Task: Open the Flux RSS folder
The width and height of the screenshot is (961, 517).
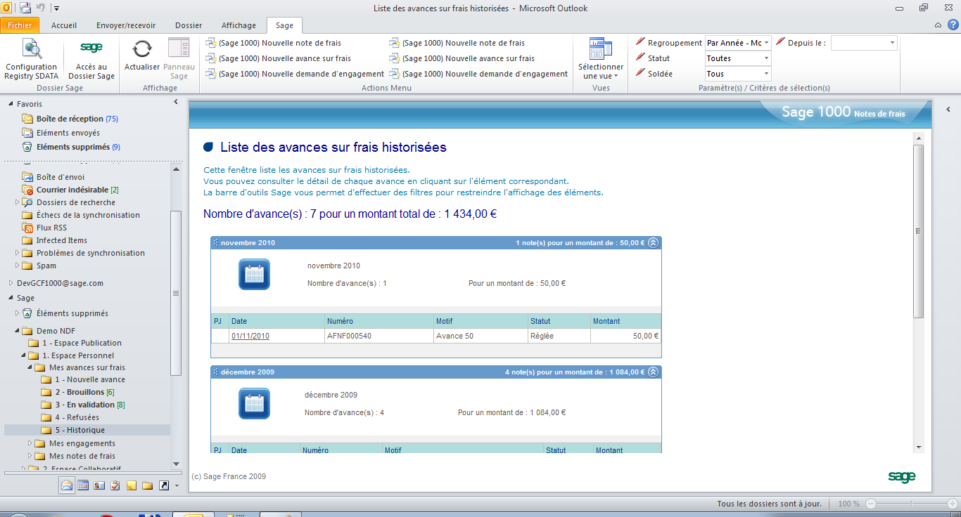Action: (51, 228)
